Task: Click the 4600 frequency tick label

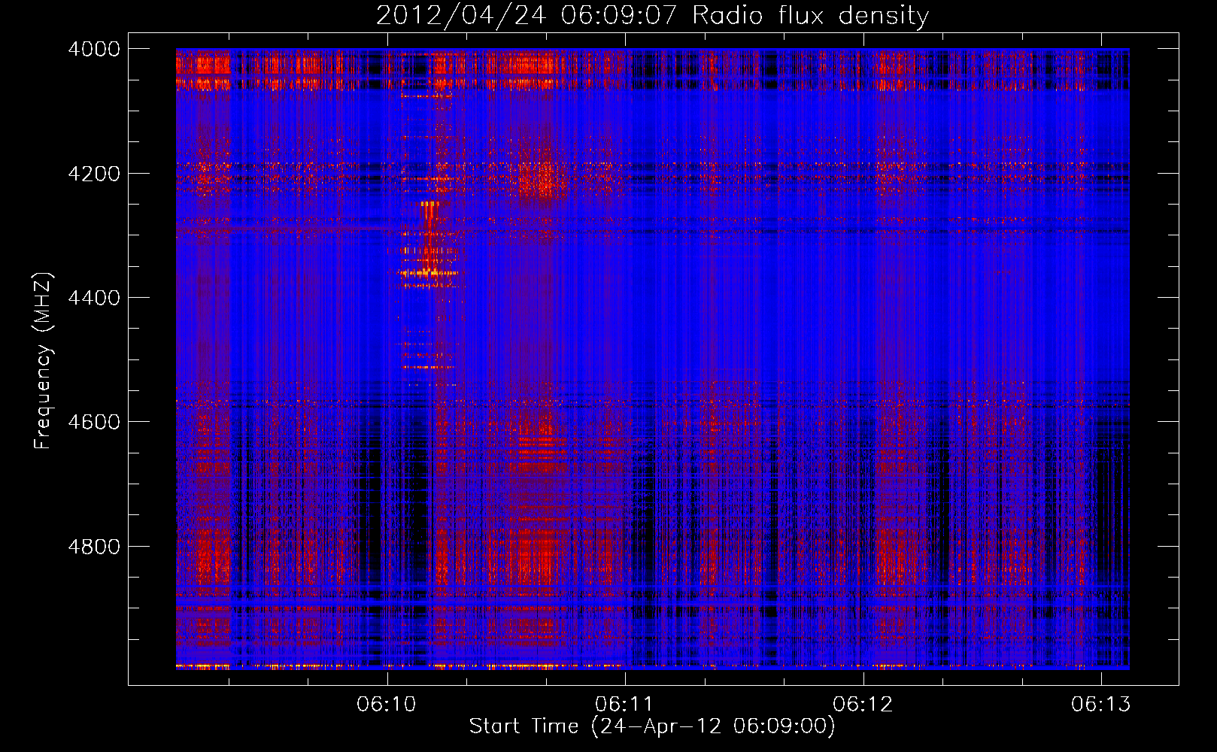Action: (x=94, y=422)
